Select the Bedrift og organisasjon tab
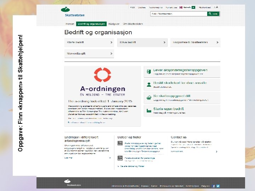 coord(91,24)
